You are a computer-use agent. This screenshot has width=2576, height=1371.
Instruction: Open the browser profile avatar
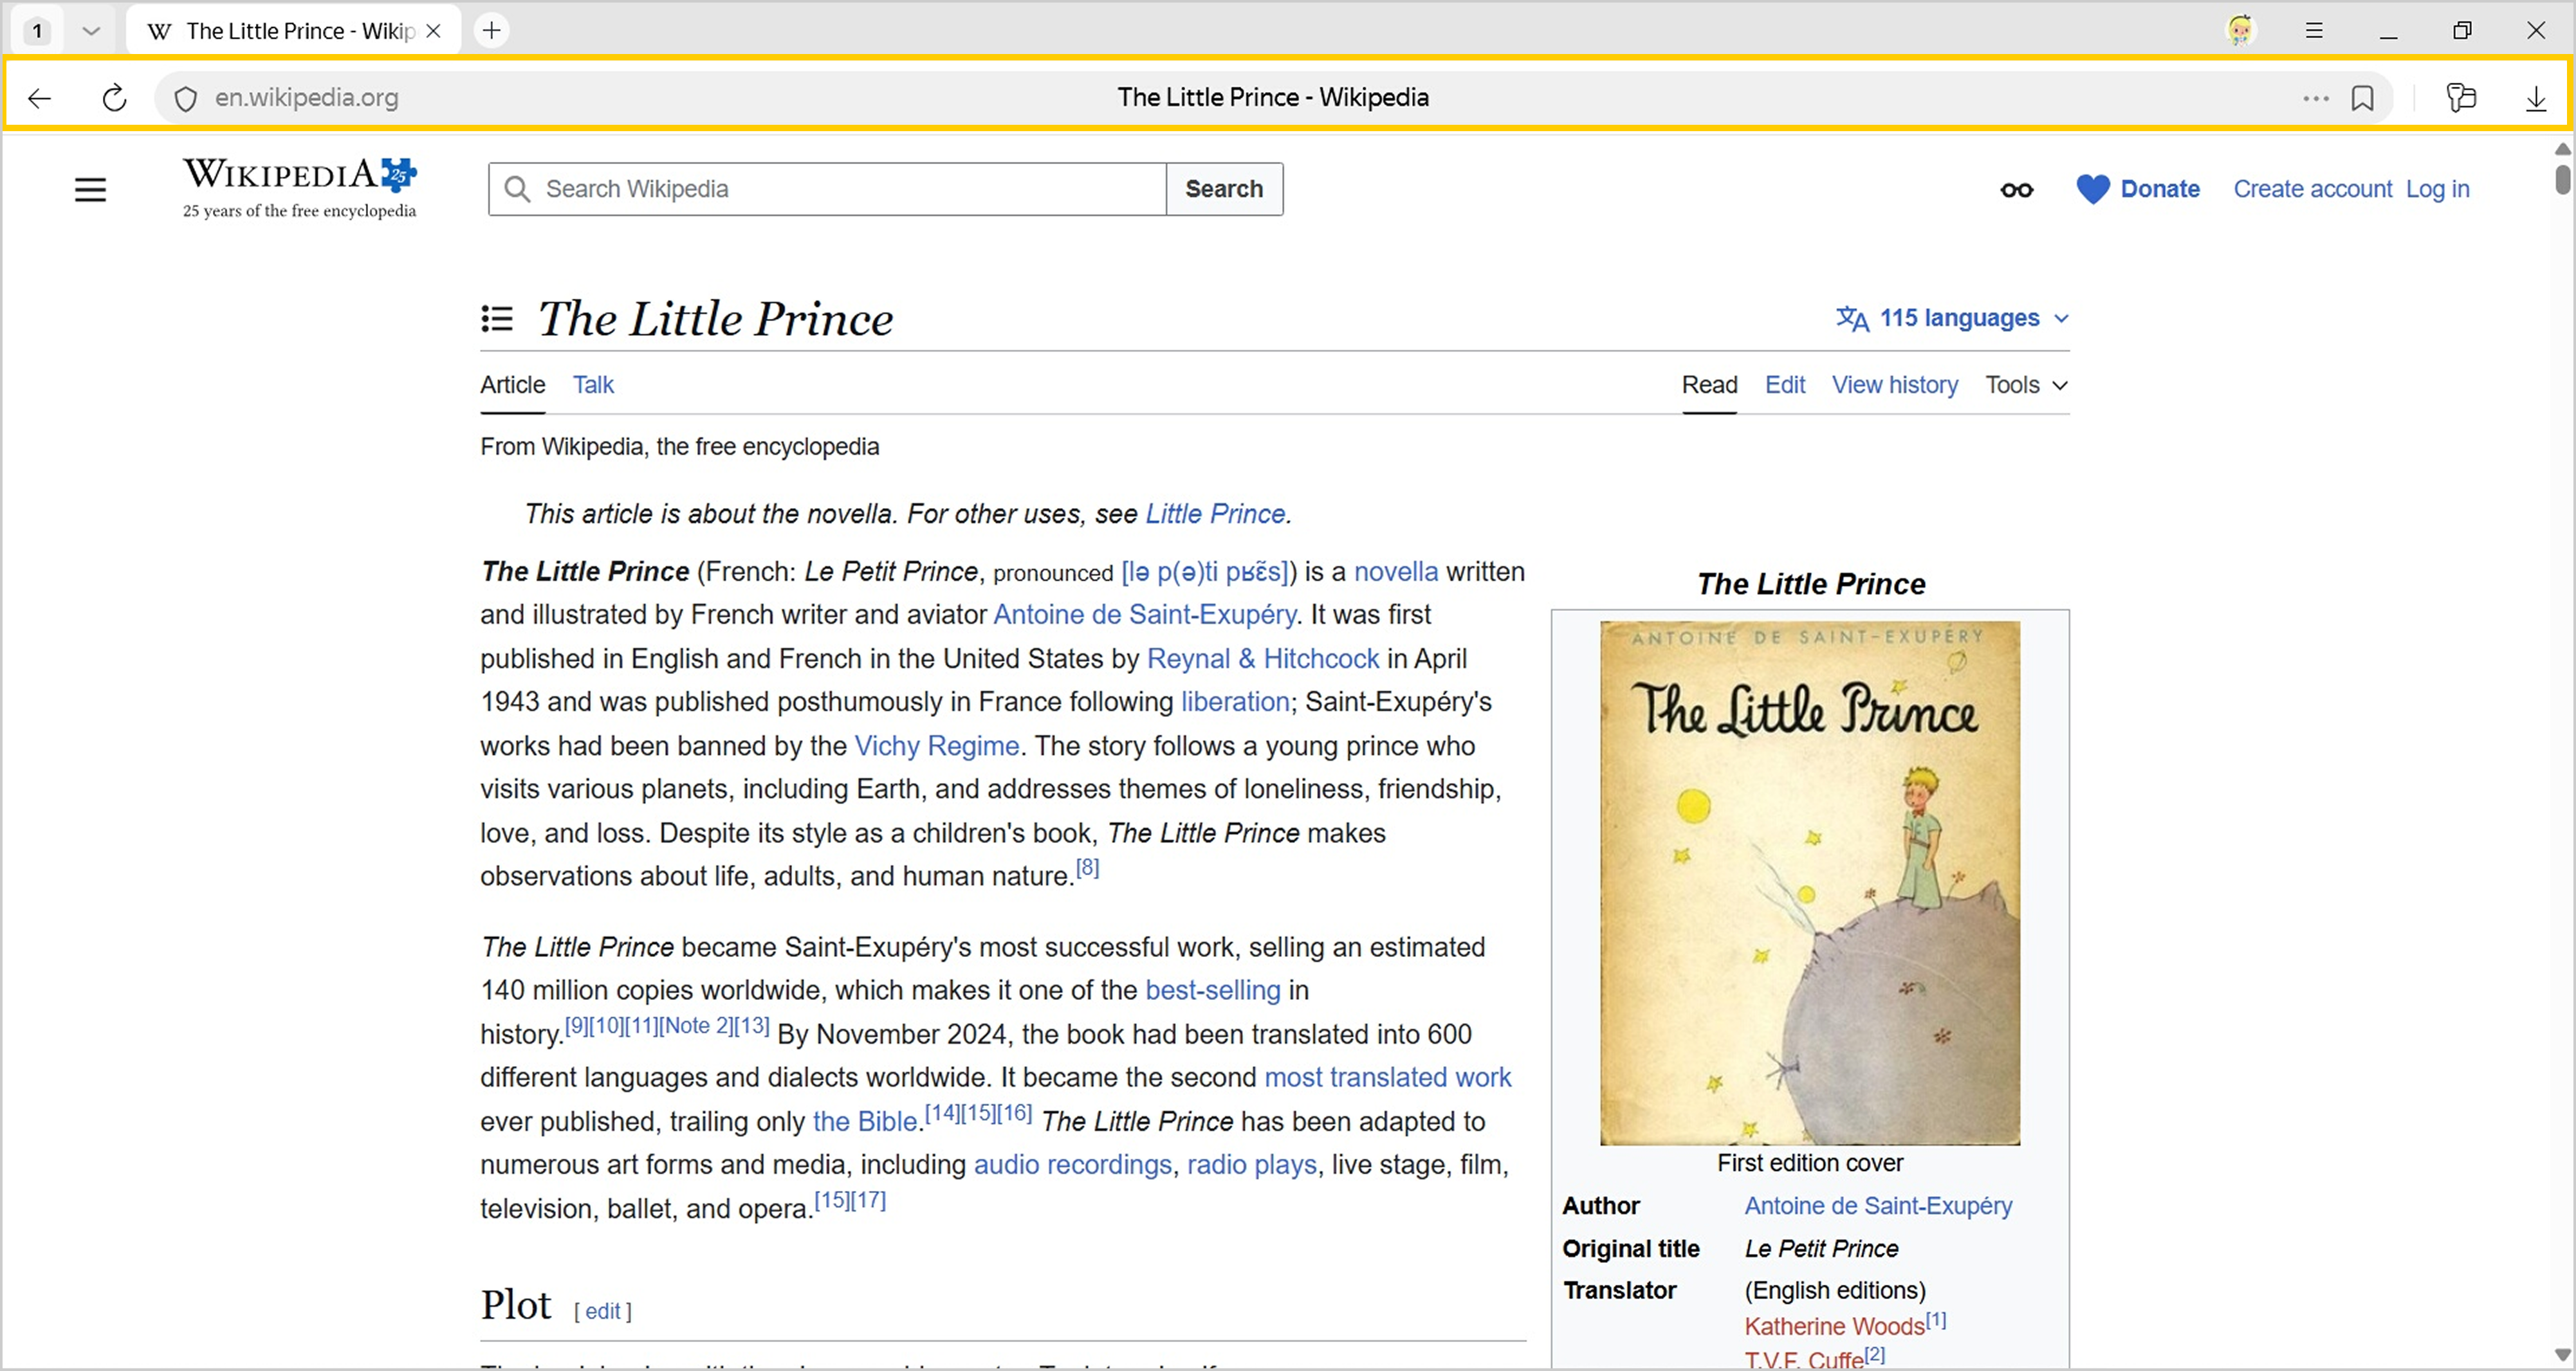click(x=2240, y=30)
